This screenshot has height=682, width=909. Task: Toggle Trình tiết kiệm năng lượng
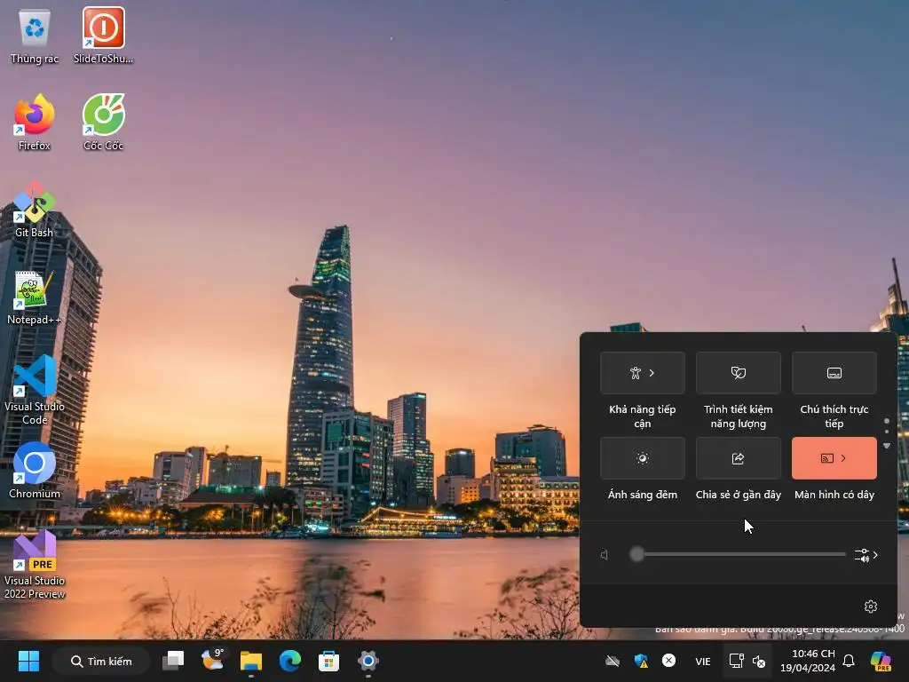(738, 373)
